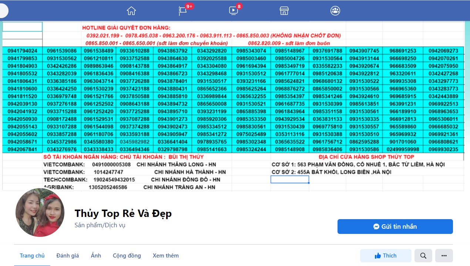Select the Cộng đồng tab
This screenshot has width=470, height=266.
(127, 256)
